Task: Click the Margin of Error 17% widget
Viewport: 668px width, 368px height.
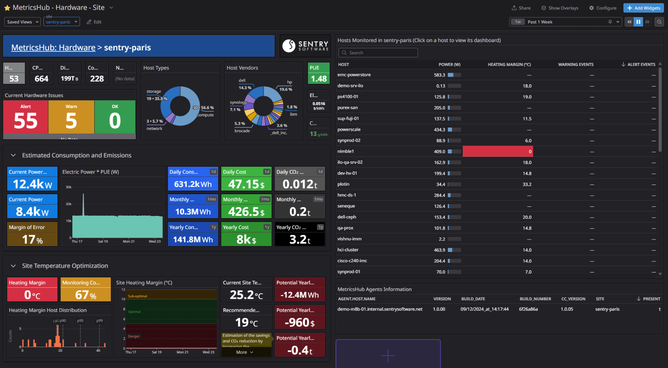Action: (32, 234)
